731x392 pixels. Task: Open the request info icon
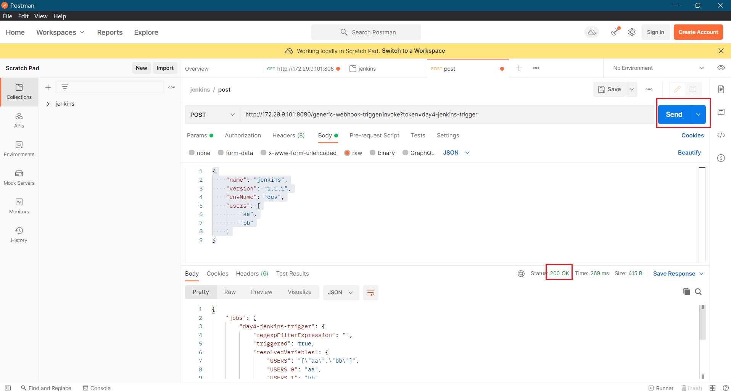[721, 158]
